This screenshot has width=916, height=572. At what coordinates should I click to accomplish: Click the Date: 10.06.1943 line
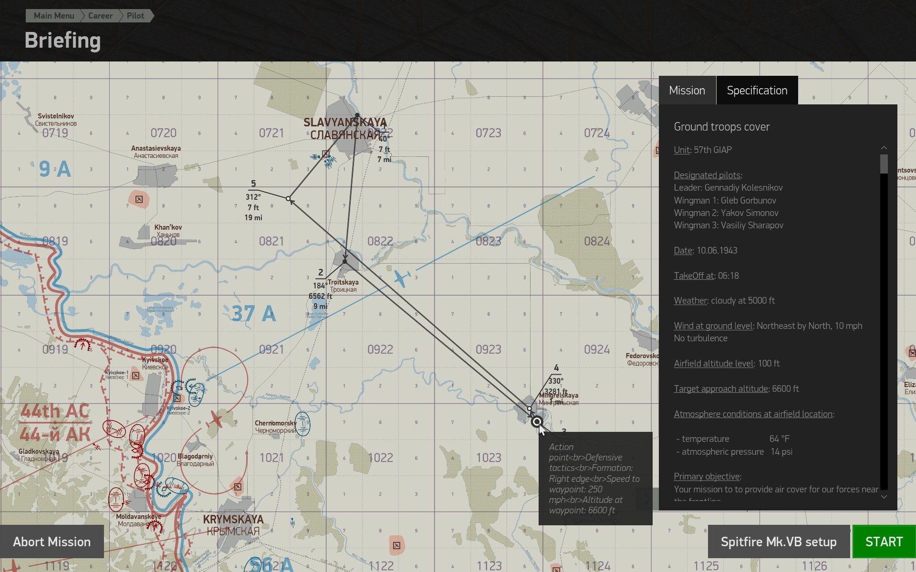[x=706, y=250]
